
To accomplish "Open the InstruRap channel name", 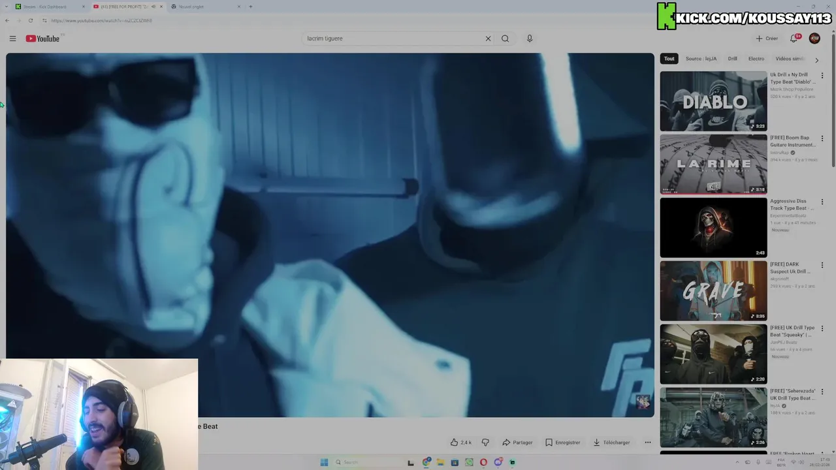I will click(x=779, y=153).
